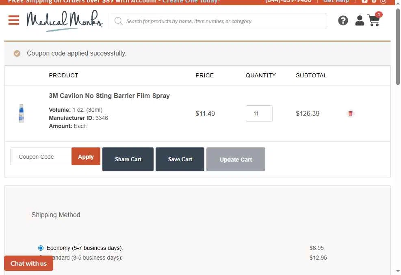
Task: Click the $12.95 standard shipping price
Action: 318,258
